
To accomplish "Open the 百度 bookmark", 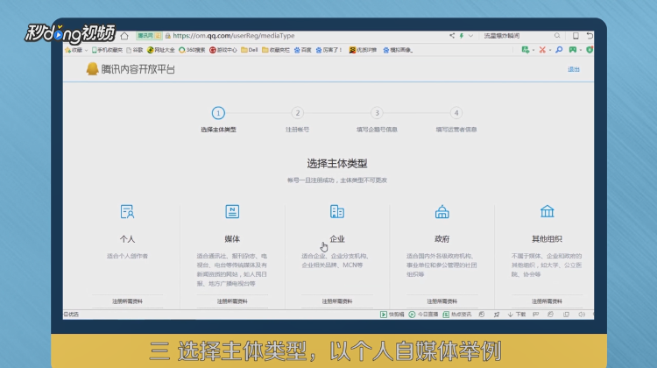I will (x=302, y=50).
